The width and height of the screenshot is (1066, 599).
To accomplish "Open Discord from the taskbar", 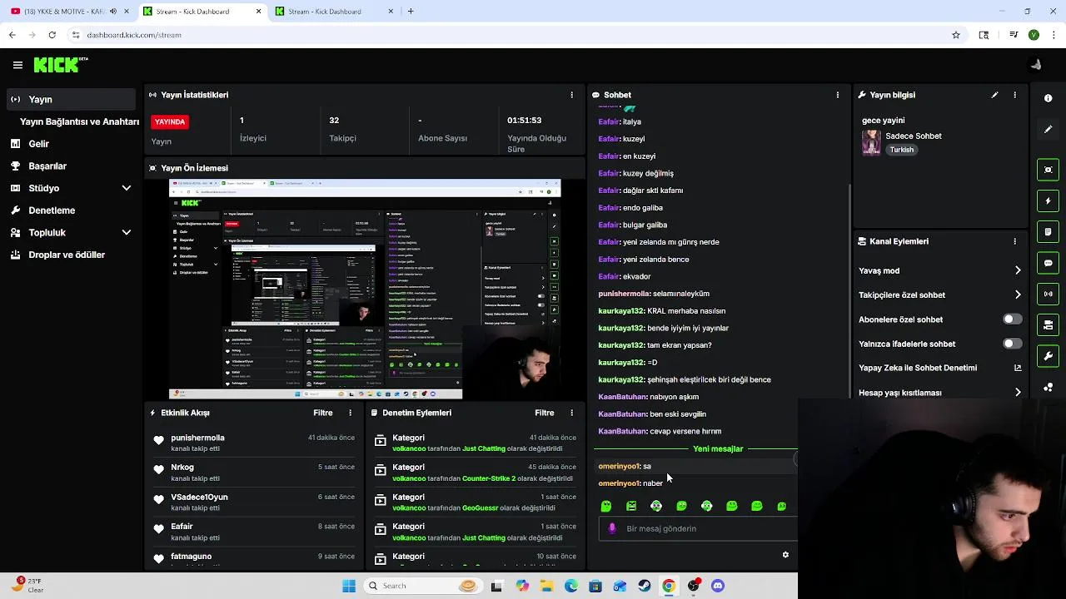I will pyautogui.click(x=718, y=586).
